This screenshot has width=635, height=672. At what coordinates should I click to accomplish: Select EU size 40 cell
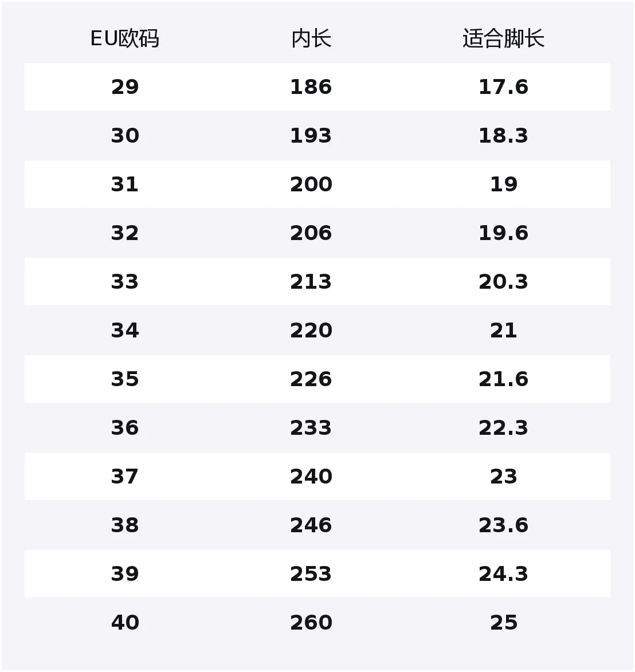point(125,623)
